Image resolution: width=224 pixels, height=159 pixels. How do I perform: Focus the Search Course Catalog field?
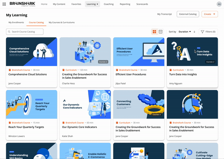(x=25, y=32)
